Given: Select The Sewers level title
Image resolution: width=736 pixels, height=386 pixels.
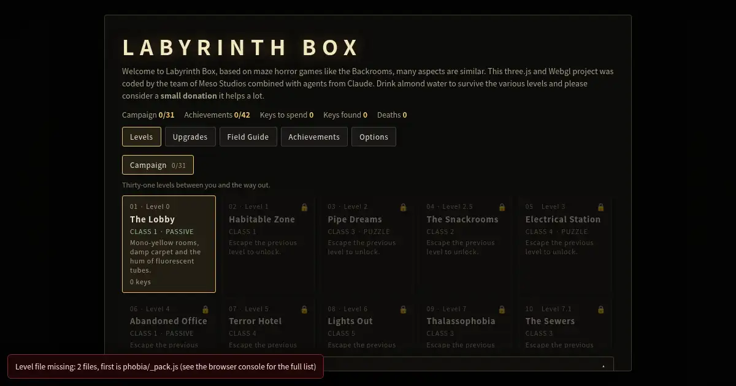Looking at the screenshot, I should pos(550,321).
